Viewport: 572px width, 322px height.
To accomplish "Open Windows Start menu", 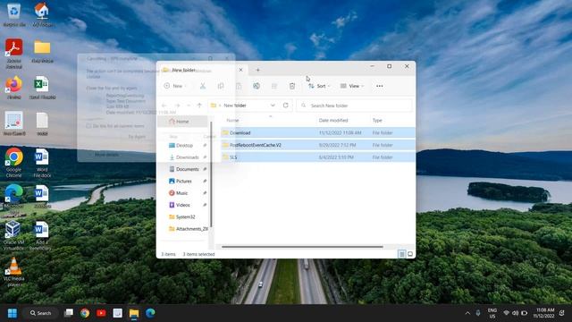I will [13, 313].
